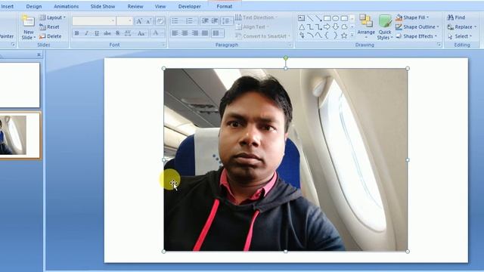Click the Reset slide button

click(49, 27)
